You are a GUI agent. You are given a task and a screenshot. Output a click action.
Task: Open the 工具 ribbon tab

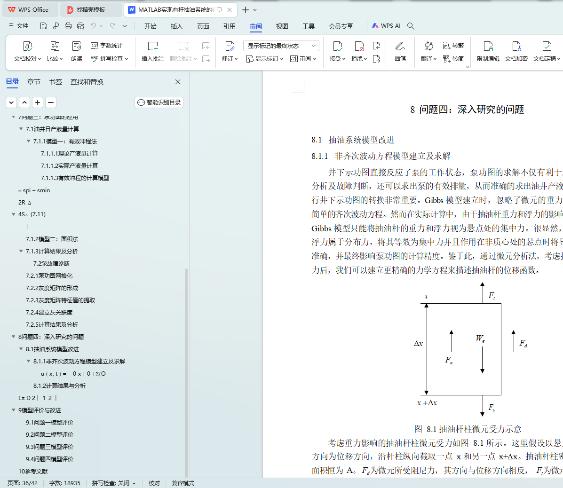pos(309,26)
